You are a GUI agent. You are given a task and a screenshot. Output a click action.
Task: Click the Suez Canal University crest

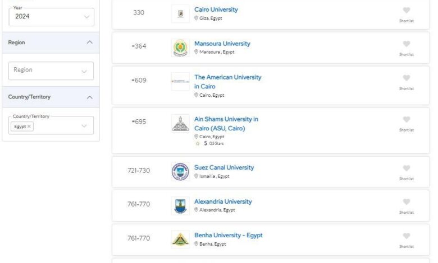click(180, 172)
